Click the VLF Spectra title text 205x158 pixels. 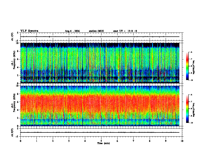(29, 31)
